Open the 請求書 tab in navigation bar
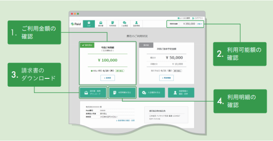The height and width of the screenshot is (141, 273). tap(101, 24)
